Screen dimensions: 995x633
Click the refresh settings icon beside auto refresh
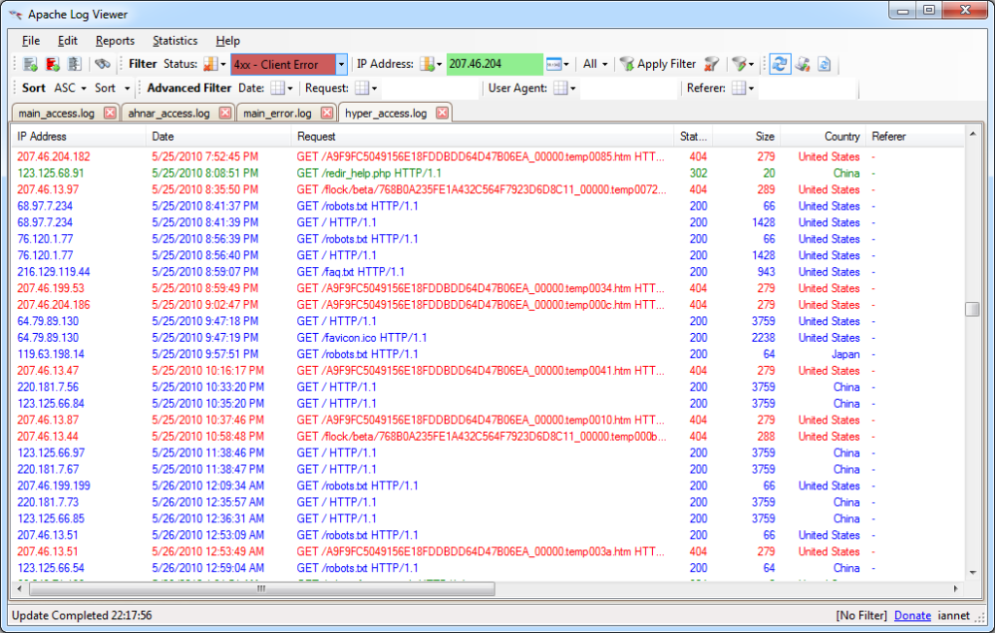803,64
